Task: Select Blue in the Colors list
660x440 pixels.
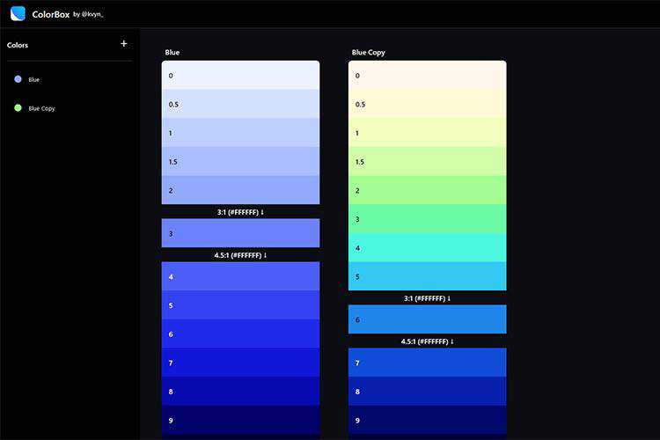Action: (x=34, y=79)
